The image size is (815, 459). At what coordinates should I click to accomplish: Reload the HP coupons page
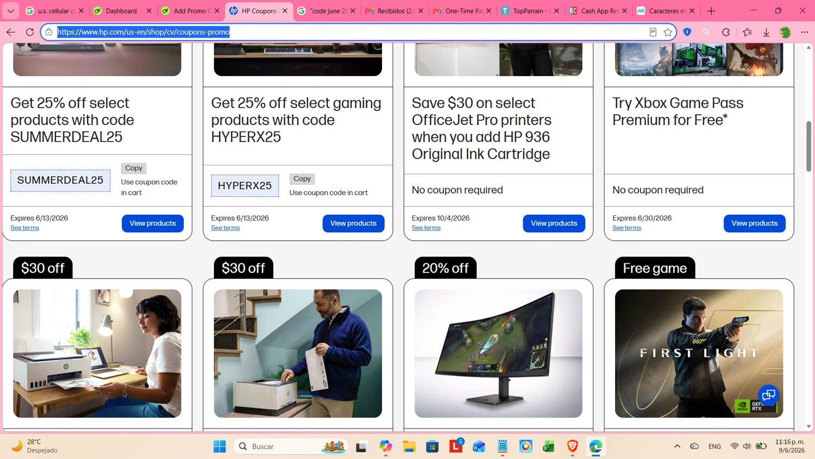click(x=30, y=32)
